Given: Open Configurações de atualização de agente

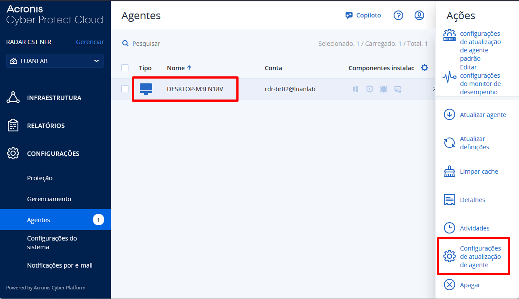Looking at the screenshot, I should 480,256.
